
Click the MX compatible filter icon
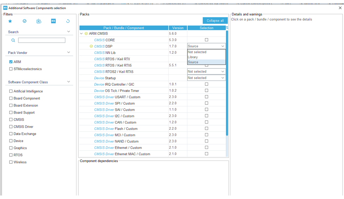pyautogui.click(x=53, y=21)
